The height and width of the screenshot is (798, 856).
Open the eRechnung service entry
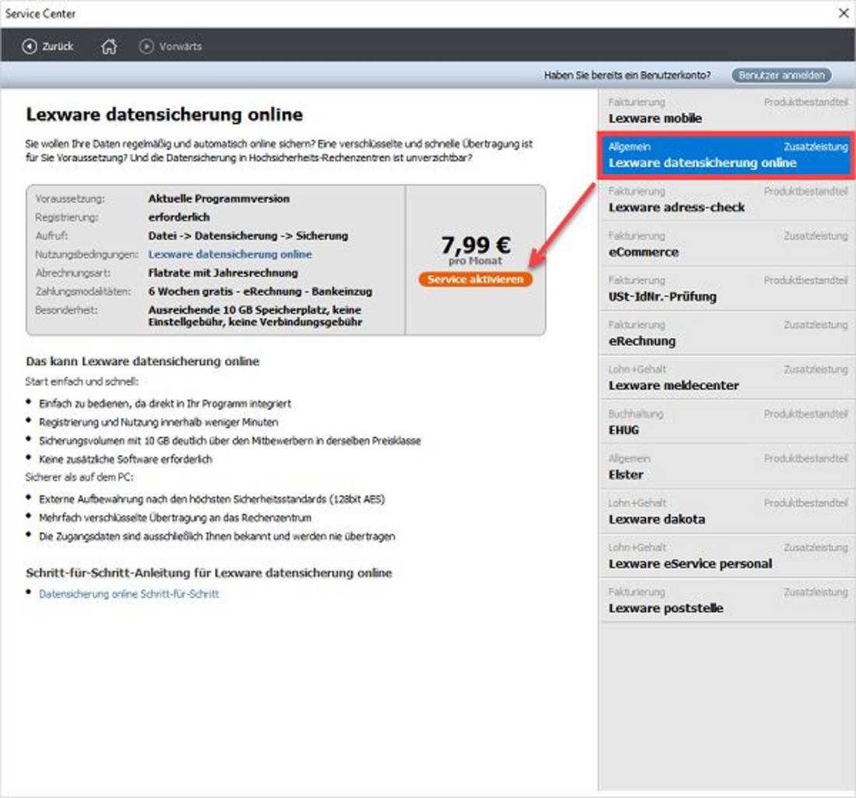pos(727,334)
